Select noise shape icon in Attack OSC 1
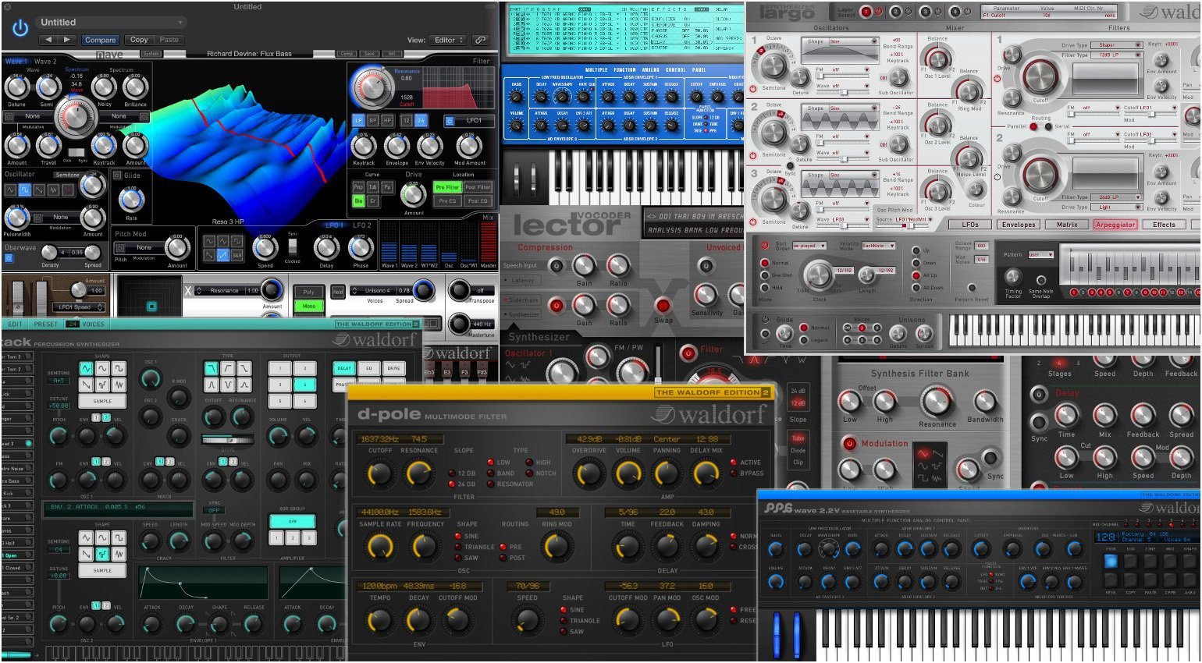1202x663 pixels. (119, 385)
